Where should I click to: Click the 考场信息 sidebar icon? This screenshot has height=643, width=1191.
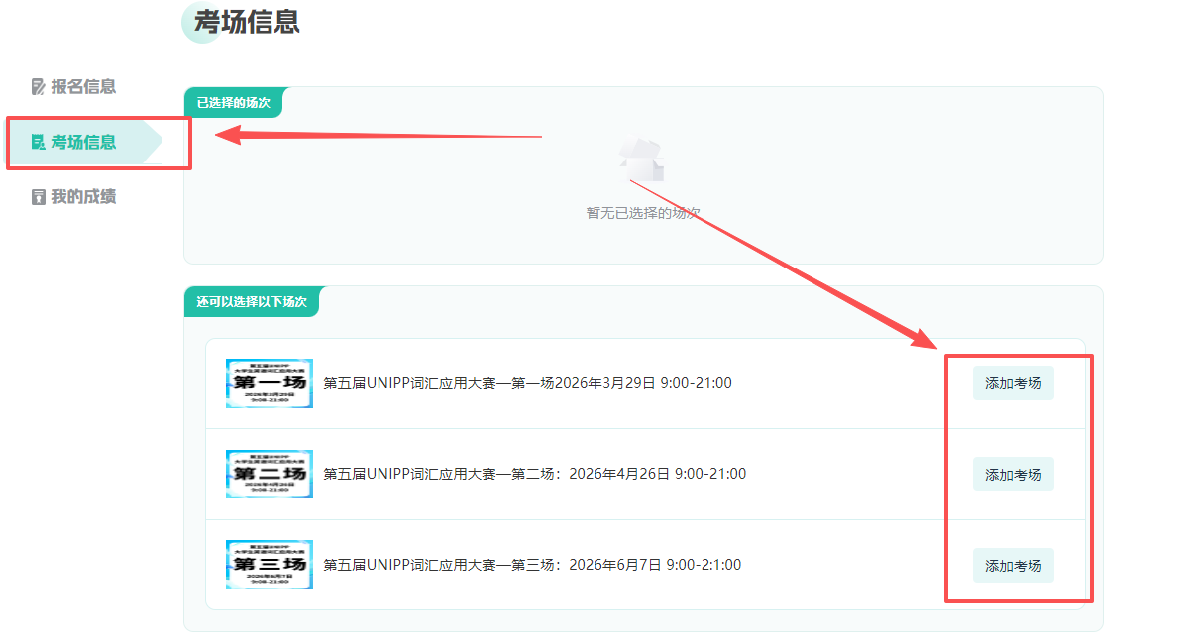(39, 143)
